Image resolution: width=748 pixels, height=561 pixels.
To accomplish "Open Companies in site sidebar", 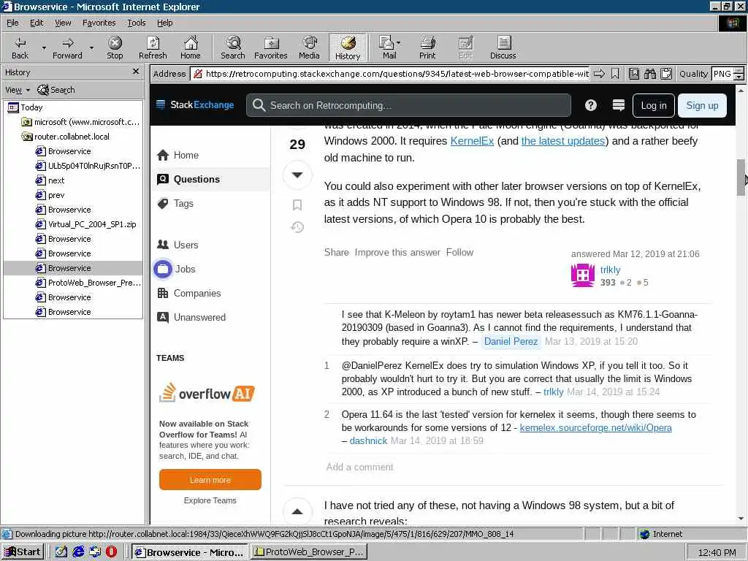I will click(x=189, y=294).
